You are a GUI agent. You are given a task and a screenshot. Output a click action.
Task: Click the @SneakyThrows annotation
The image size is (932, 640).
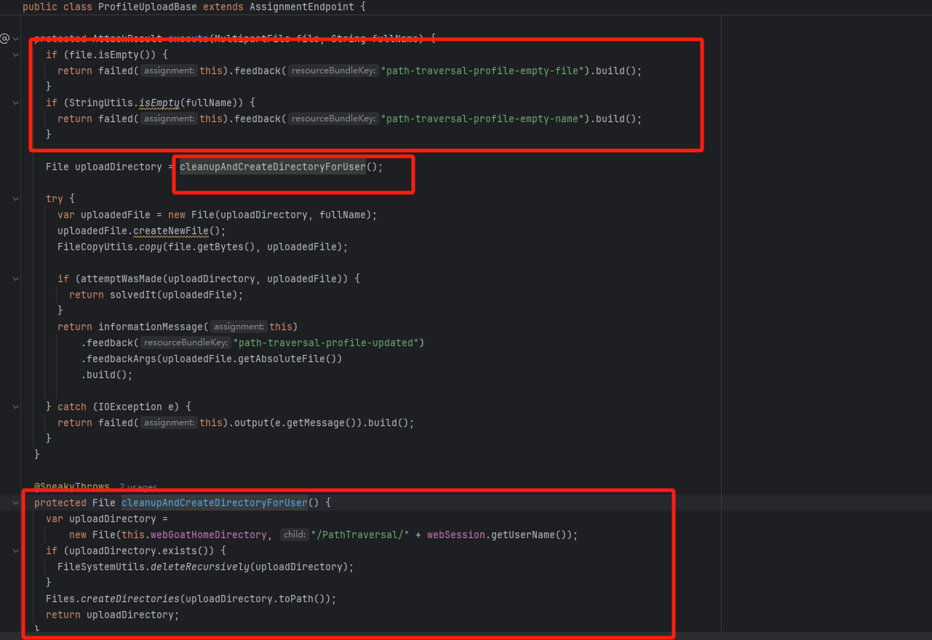pos(71,487)
